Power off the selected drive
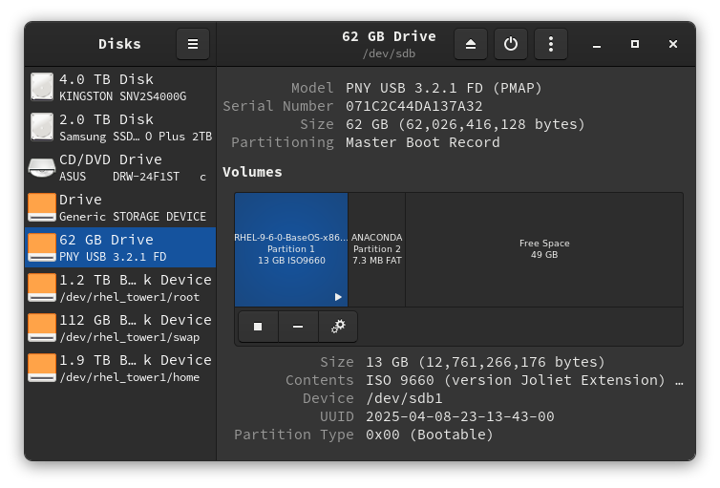 (x=511, y=44)
